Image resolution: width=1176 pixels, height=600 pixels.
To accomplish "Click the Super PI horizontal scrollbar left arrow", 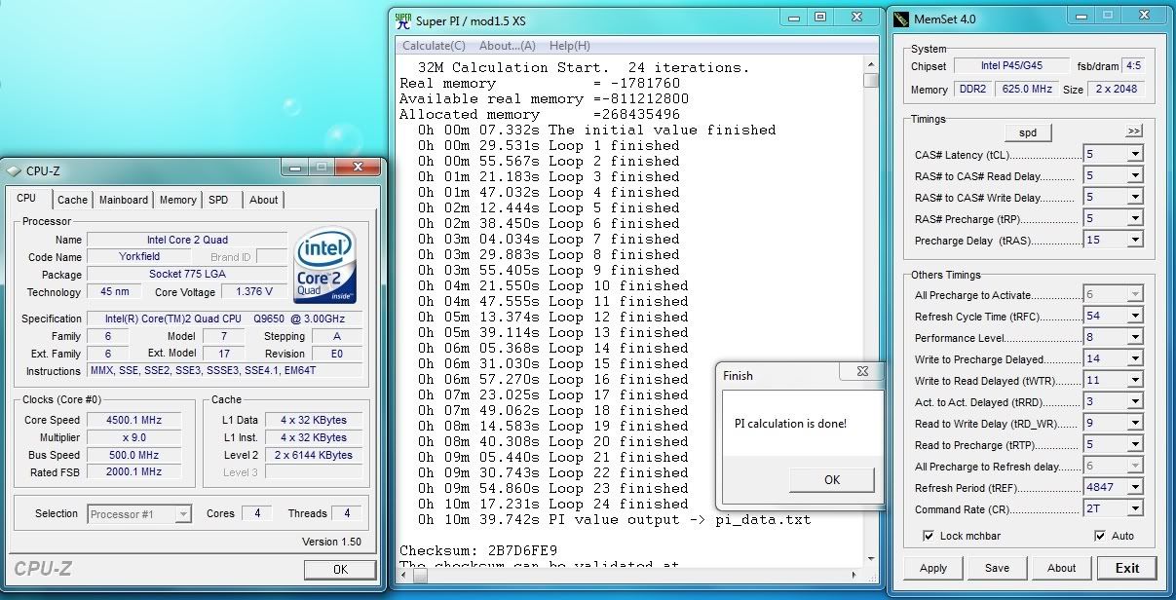I will pos(403,576).
